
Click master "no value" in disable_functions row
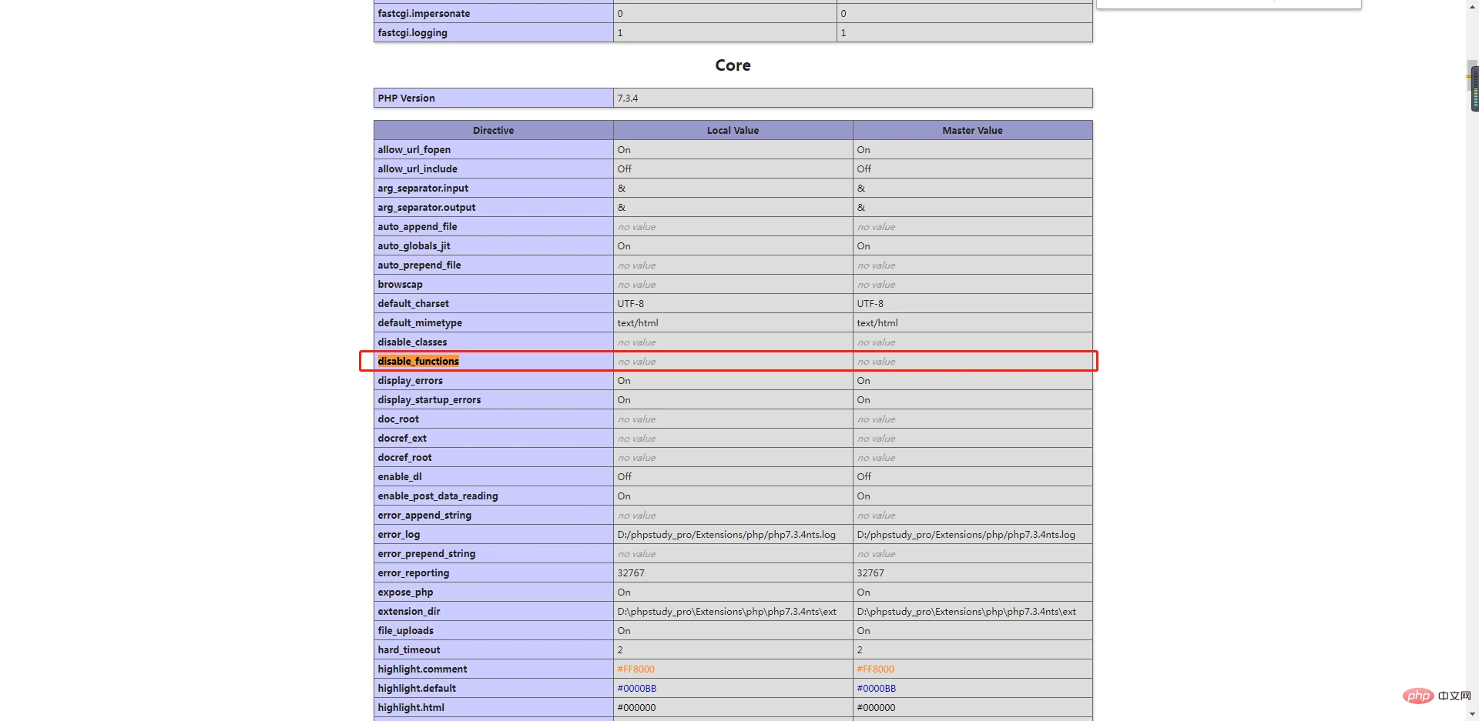(876, 362)
